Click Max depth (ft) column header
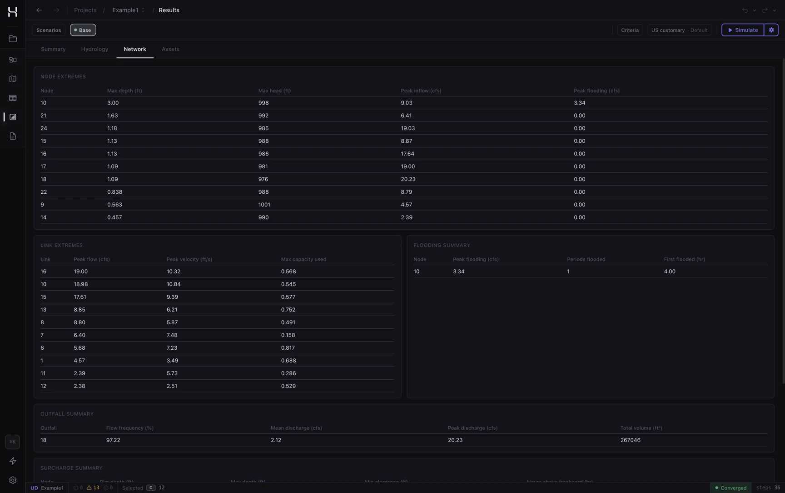 [124, 91]
